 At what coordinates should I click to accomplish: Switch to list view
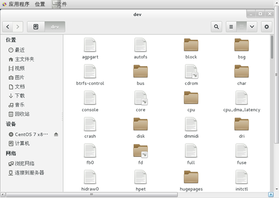click(x=231, y=27)
